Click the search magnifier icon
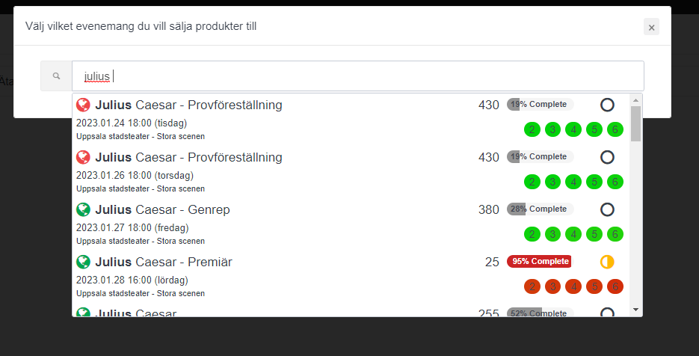This screenshot has height=356, width=699. coord(56,76)
